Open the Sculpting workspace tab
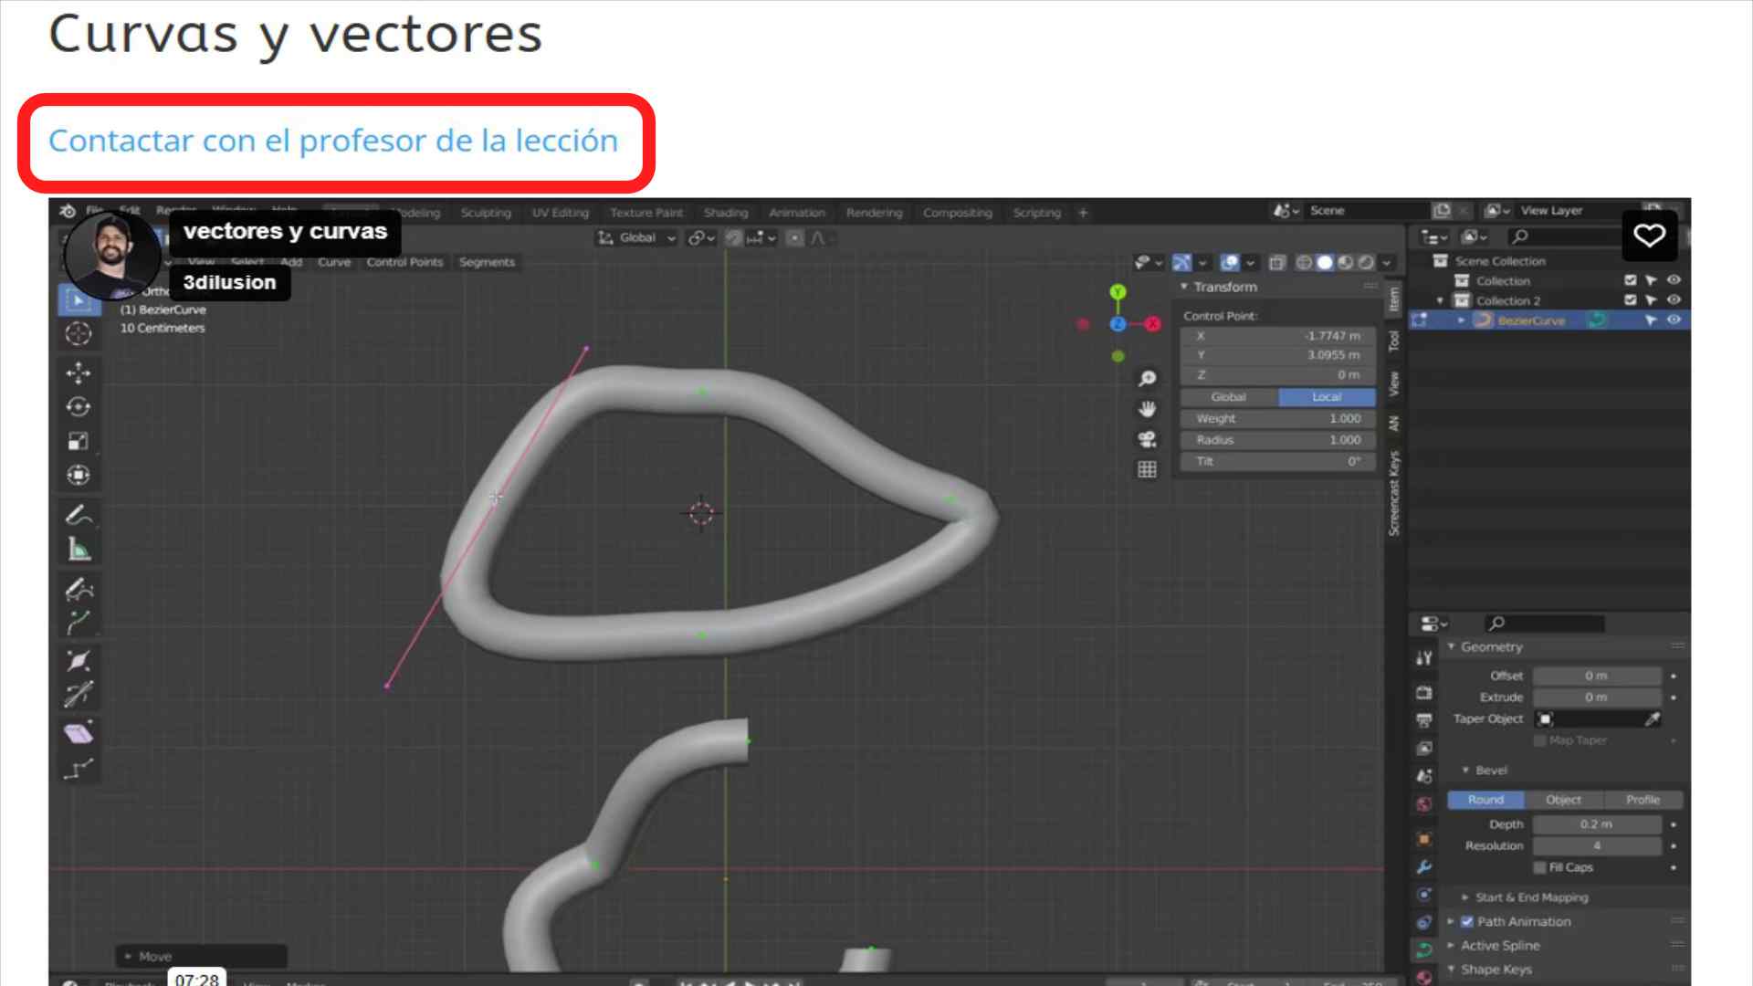This screenshot has height=986, width=1753. click(x=486, y=213)
